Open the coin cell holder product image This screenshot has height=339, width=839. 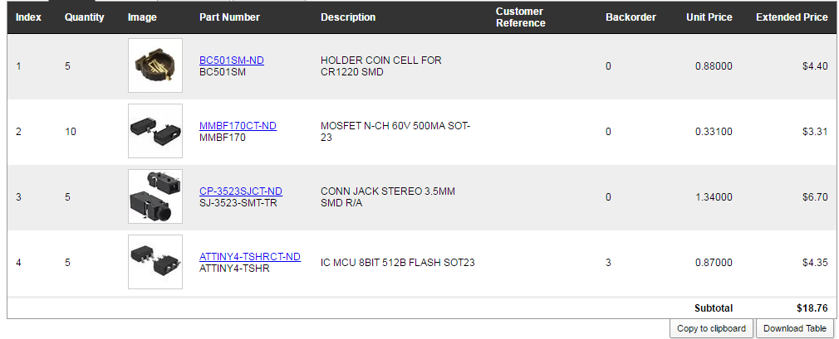[x=155, y=65]
